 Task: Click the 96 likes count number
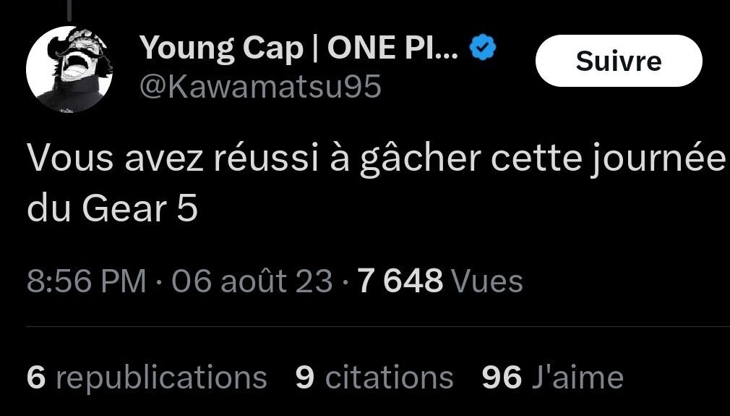[x=501, y=378]
